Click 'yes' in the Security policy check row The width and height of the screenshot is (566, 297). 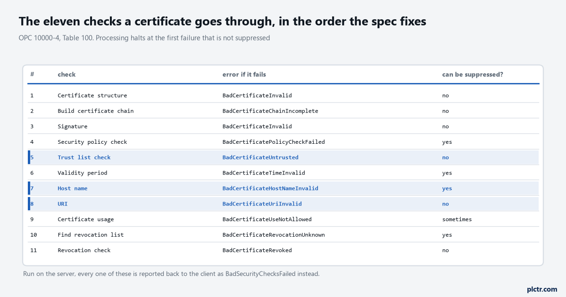(x=447, y=142)
